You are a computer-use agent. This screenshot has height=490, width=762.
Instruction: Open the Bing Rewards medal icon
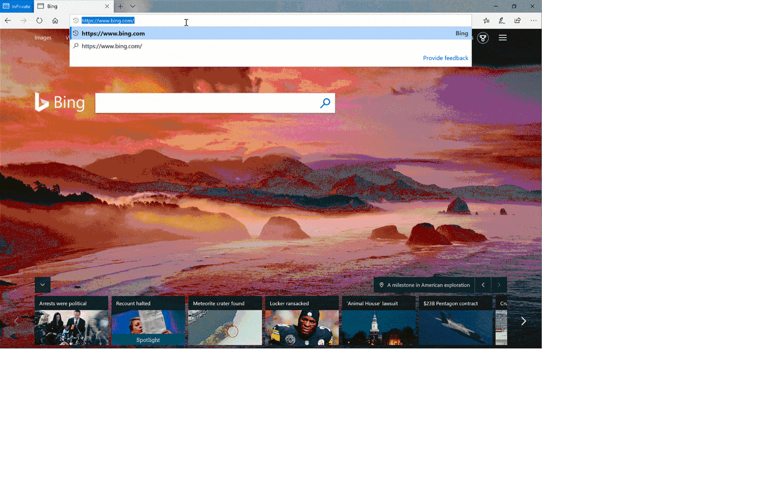(x=483, y=38)
